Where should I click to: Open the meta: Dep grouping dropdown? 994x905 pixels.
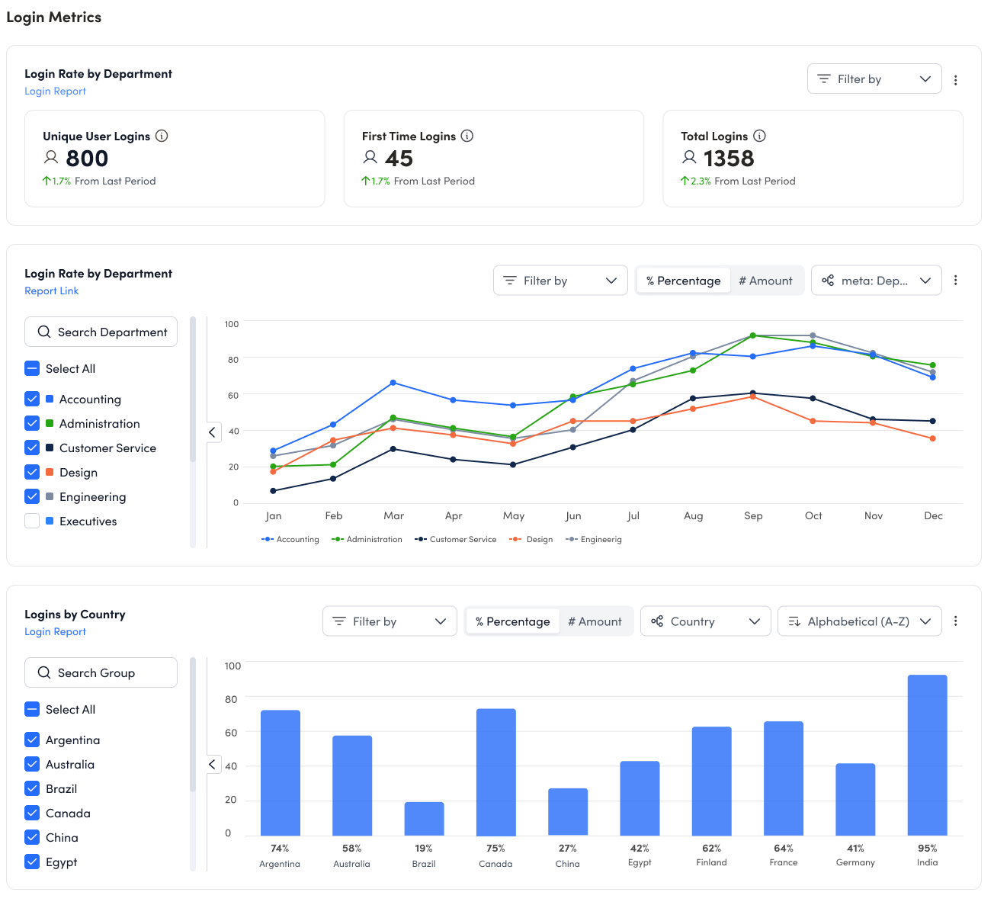coord(876,281)
